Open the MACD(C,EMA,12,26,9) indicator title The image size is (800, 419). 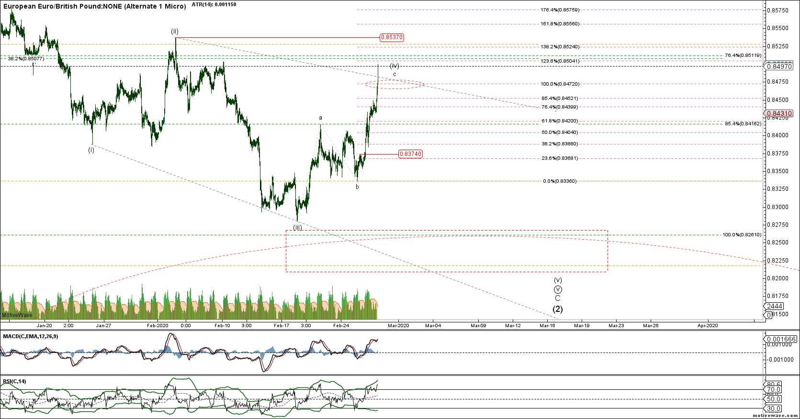click(x=31, y=336)
